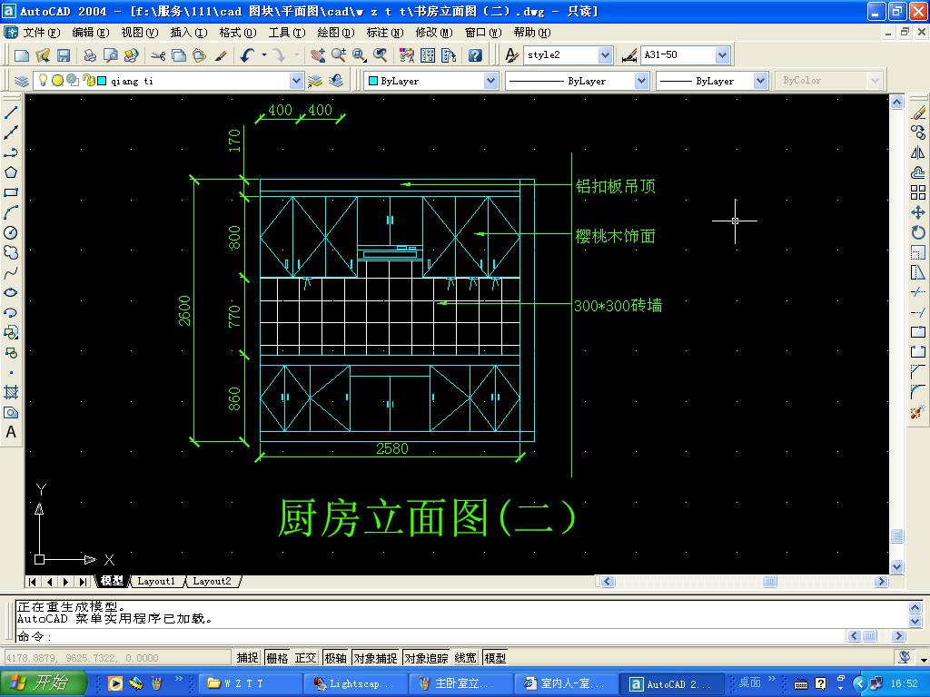The height and width of the screenshot is (697, 930).
Task: Click the Move modify tool
Action: [x=918, y=212]
